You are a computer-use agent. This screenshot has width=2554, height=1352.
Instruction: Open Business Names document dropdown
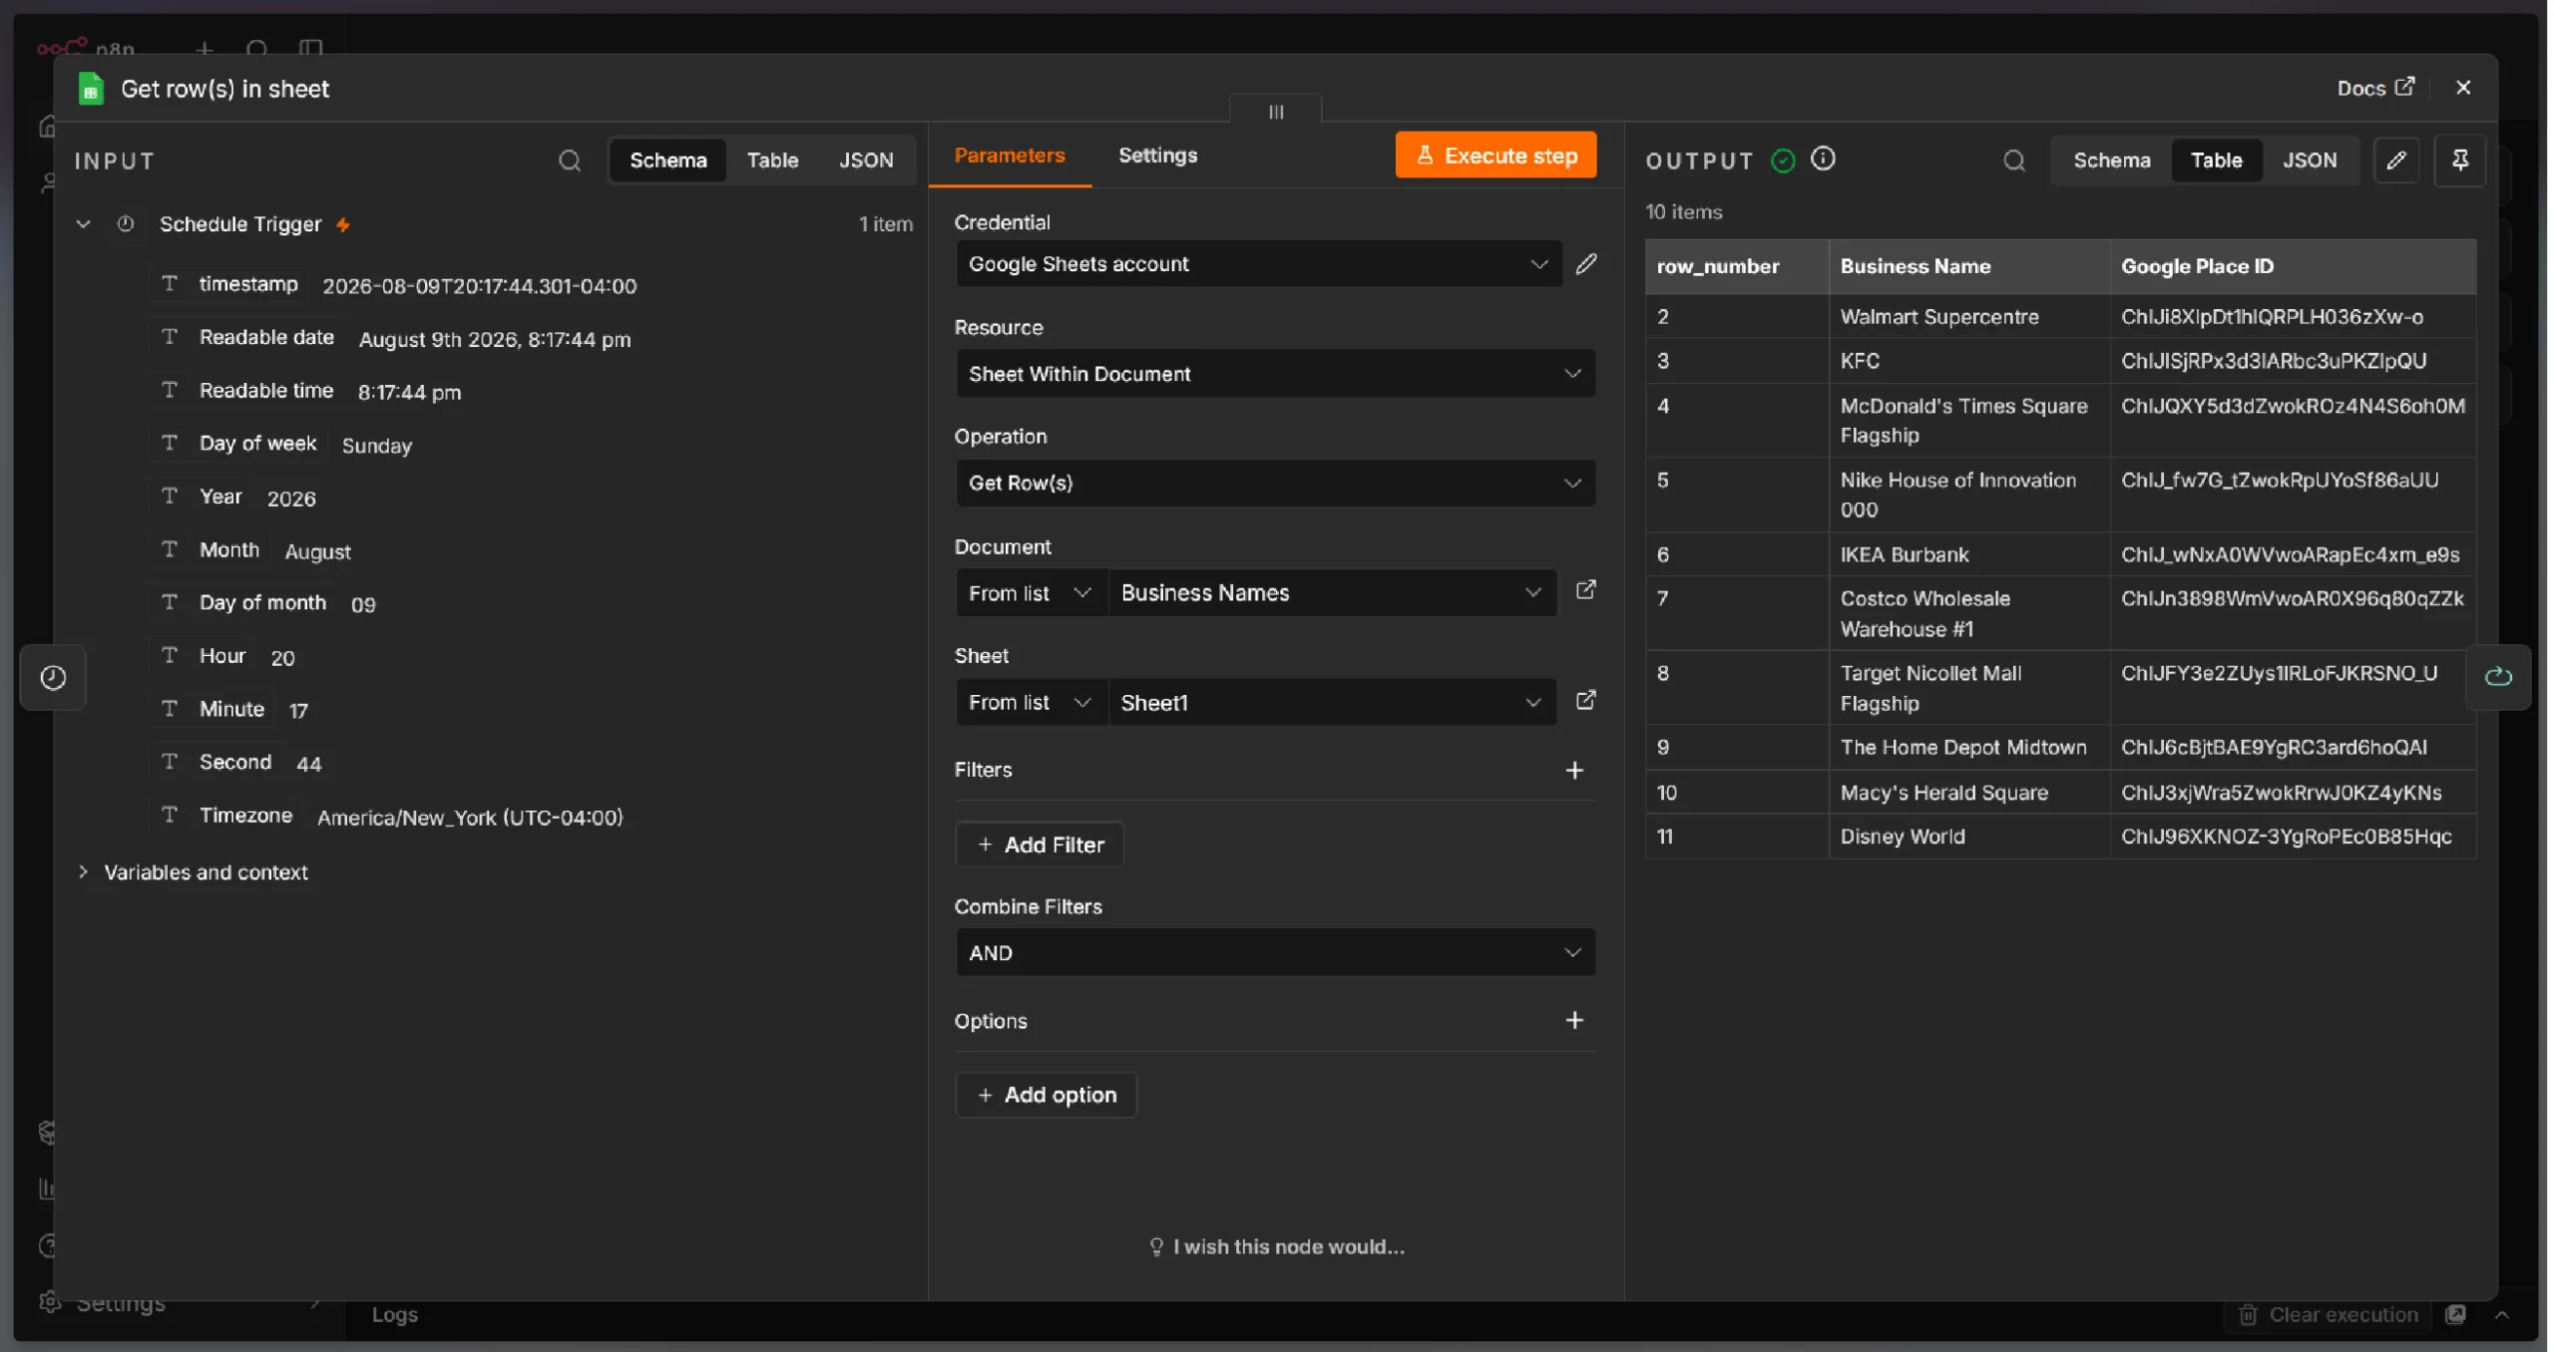[x=1332, y=592]
